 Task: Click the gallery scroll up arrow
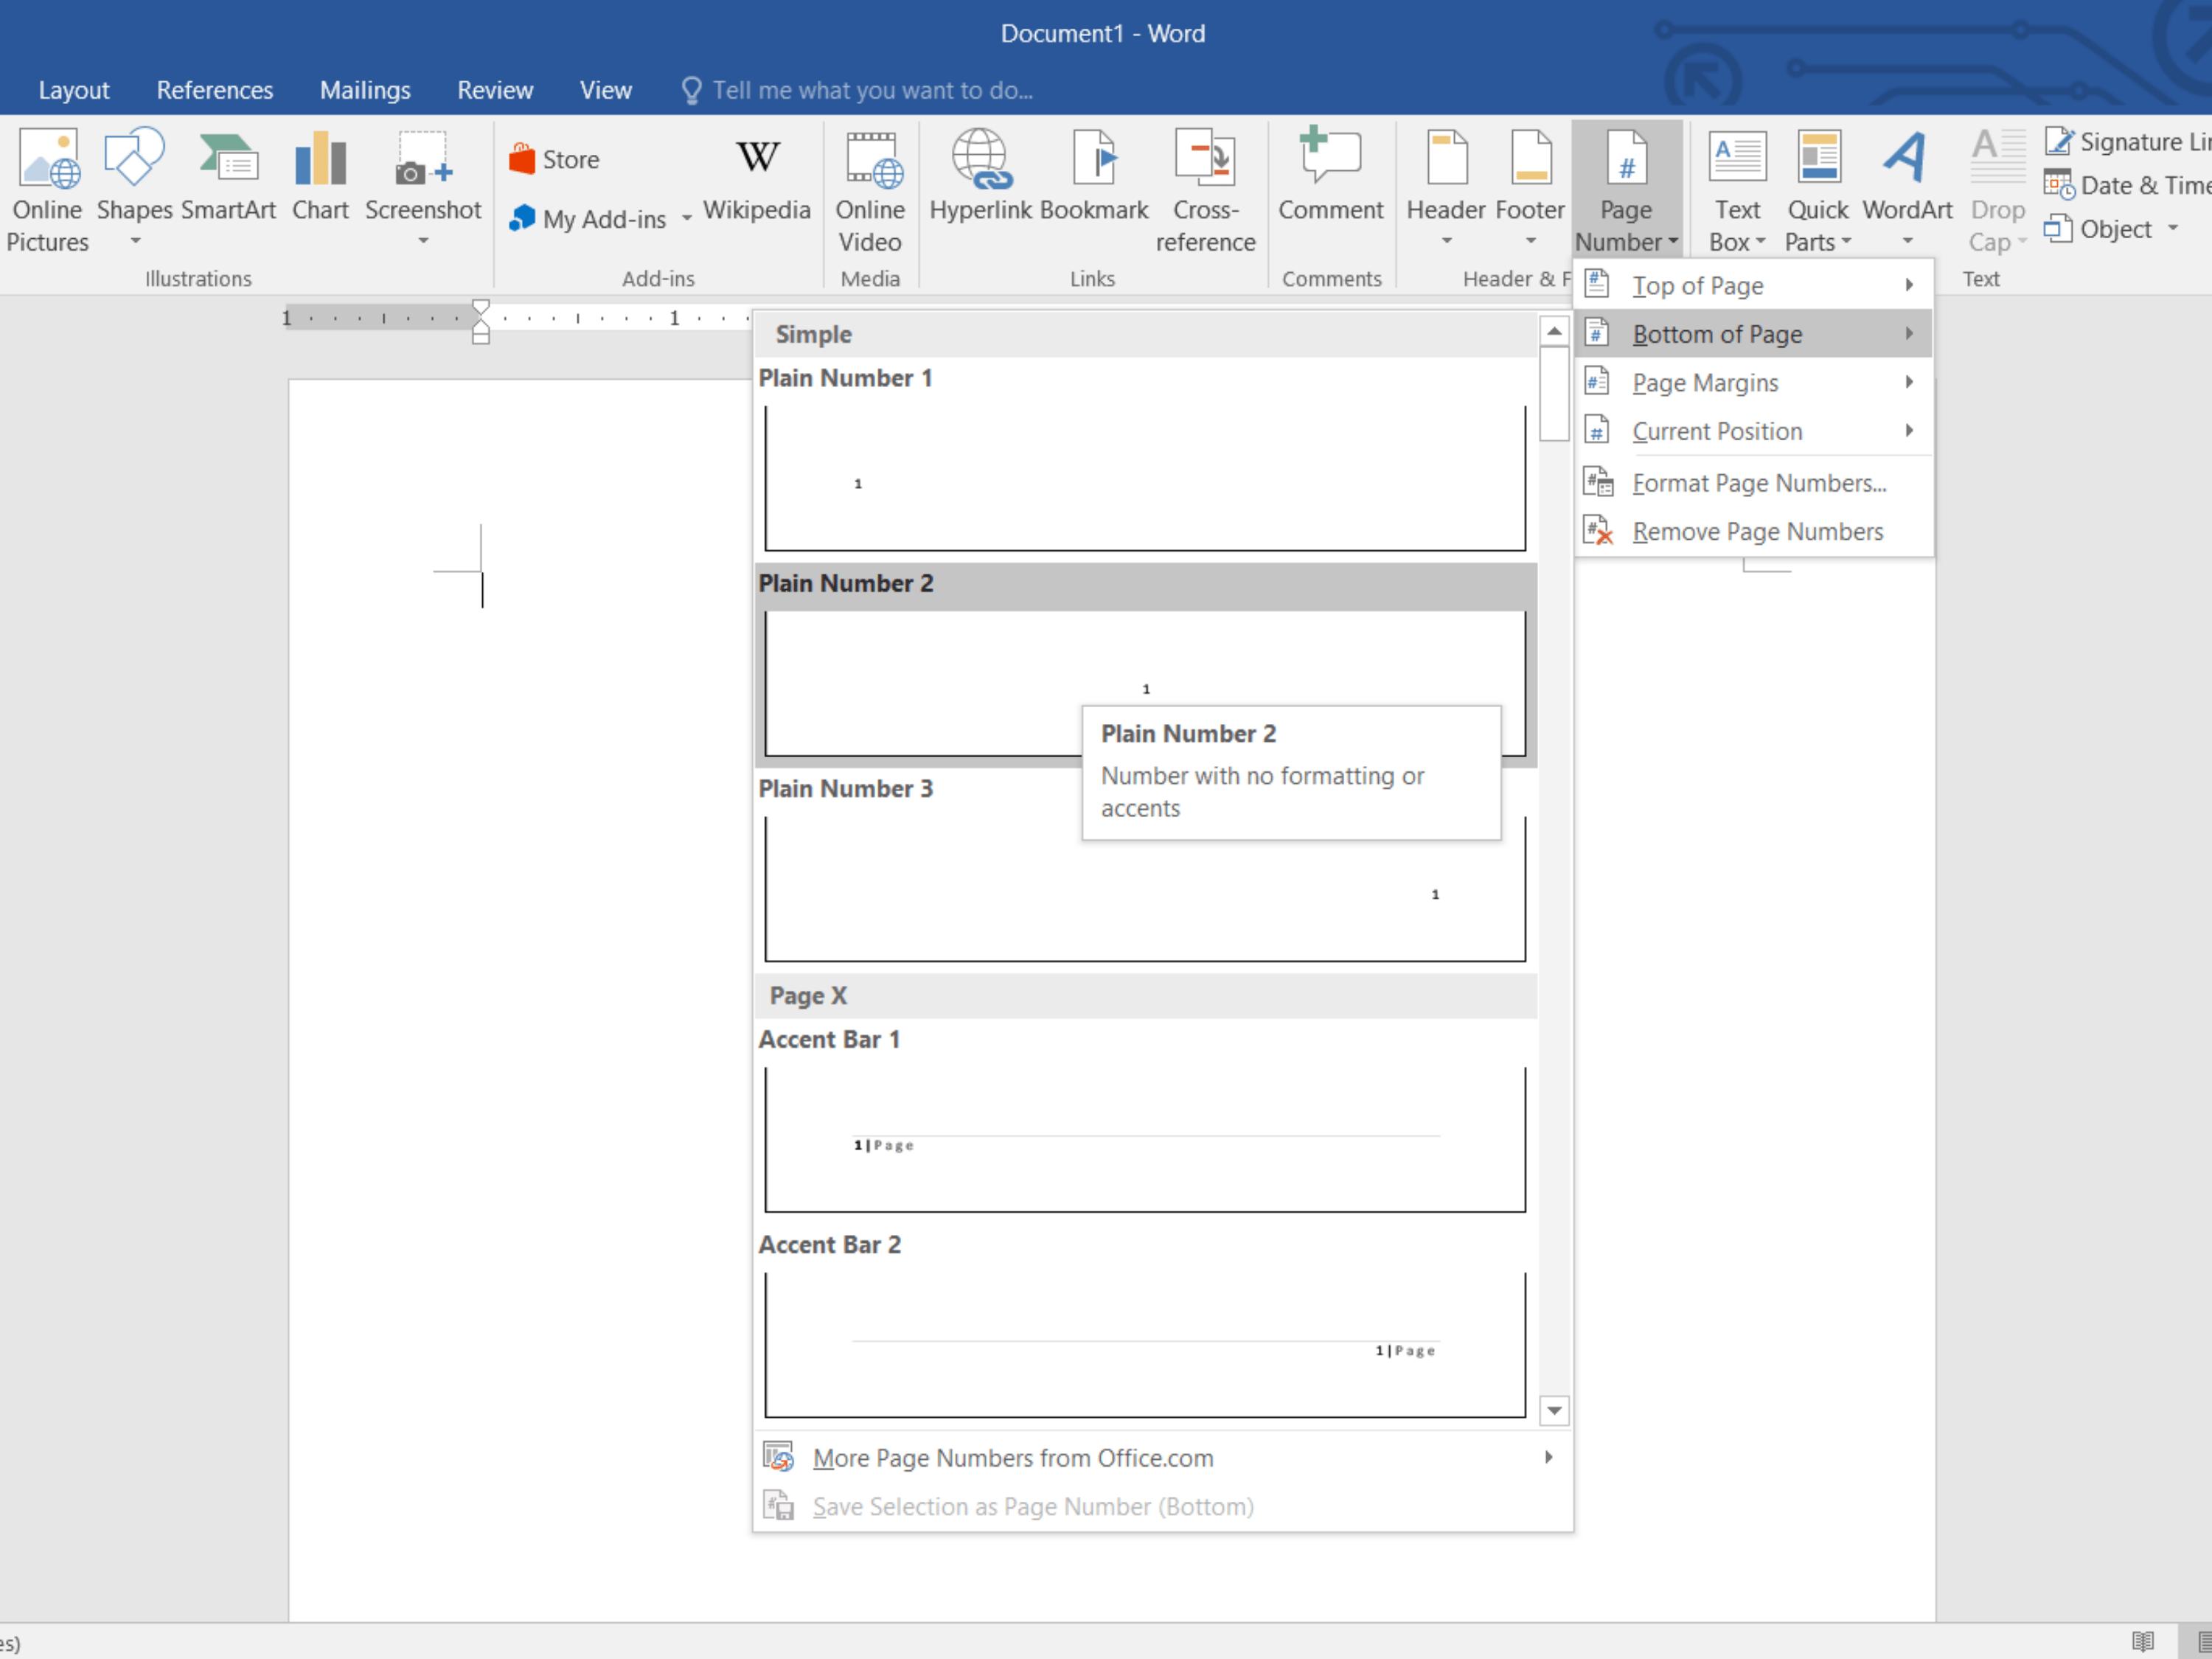[x=1554, y=331]
